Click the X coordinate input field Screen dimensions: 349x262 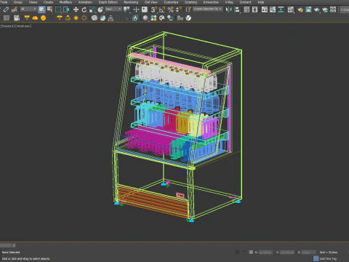coord(265,253)
